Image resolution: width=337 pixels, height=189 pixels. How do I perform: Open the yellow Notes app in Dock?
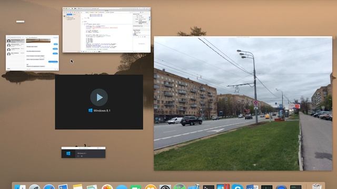point(77,187)
